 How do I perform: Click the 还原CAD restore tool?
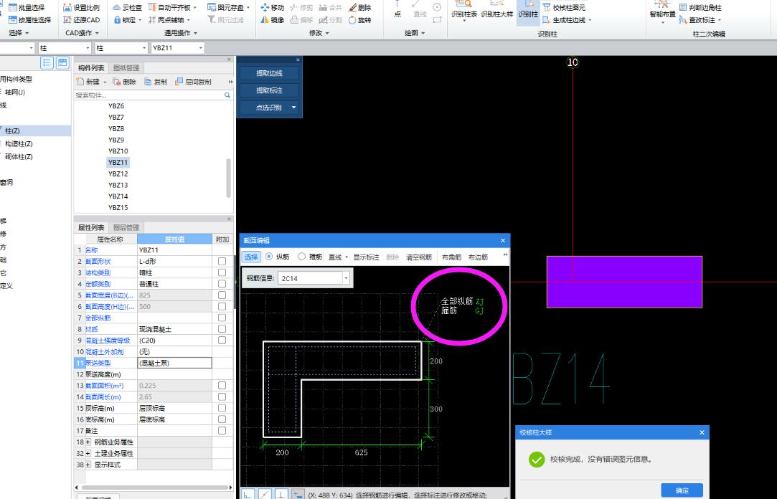click(81, 20)
